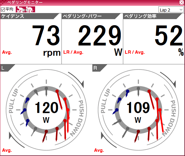The image size is (185, 156).
Task: Click the rpm unit label
Action: pos(52,53)
